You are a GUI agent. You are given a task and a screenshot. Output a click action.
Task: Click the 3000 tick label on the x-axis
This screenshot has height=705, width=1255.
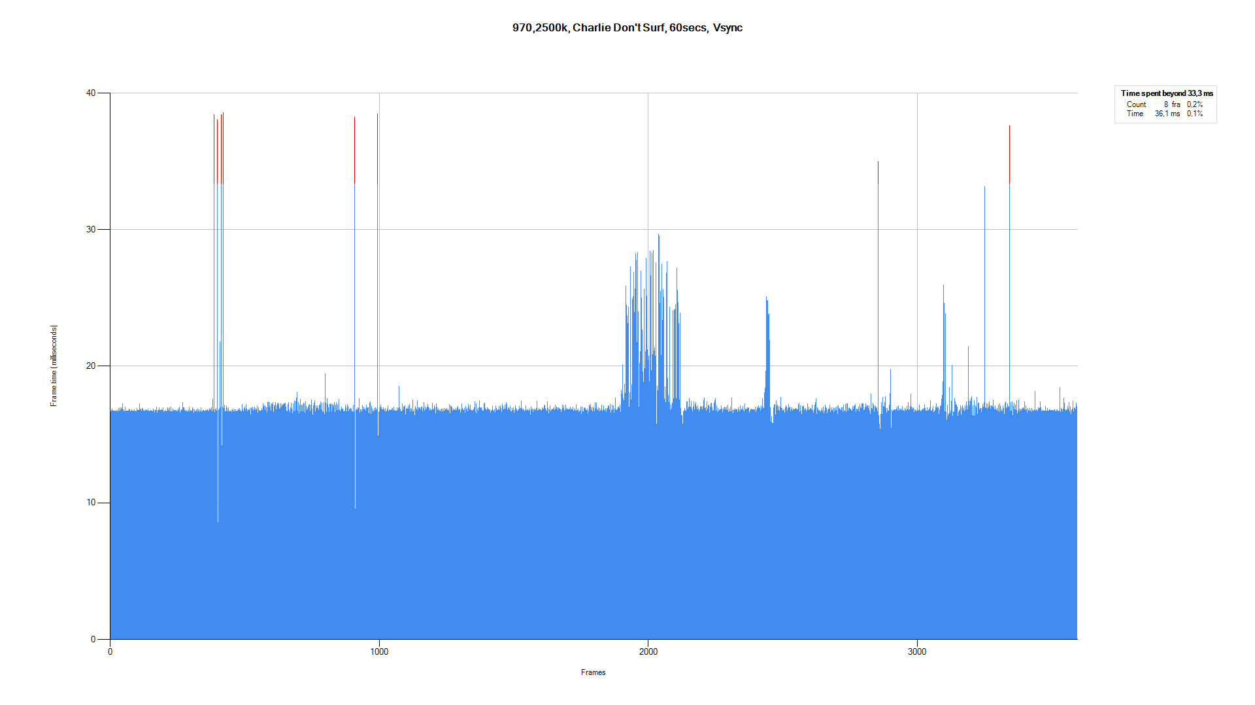coord(917,651)
